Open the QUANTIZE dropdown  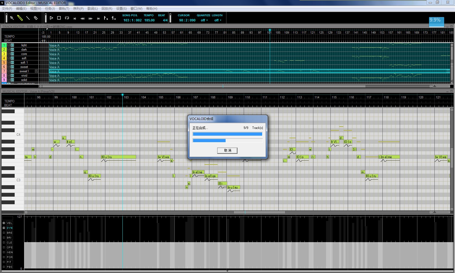click(204, 20)
